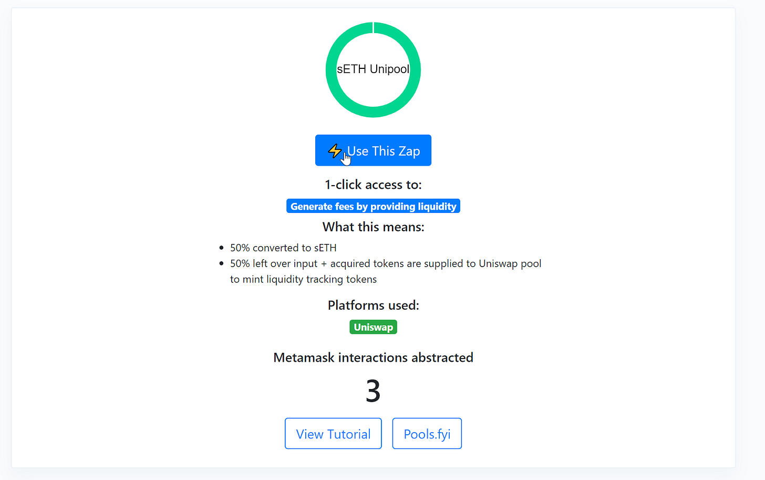Viewport: 765px width, 480px height.
Task: Click the white gap atop the donut ring
Action: coord(373,27)
